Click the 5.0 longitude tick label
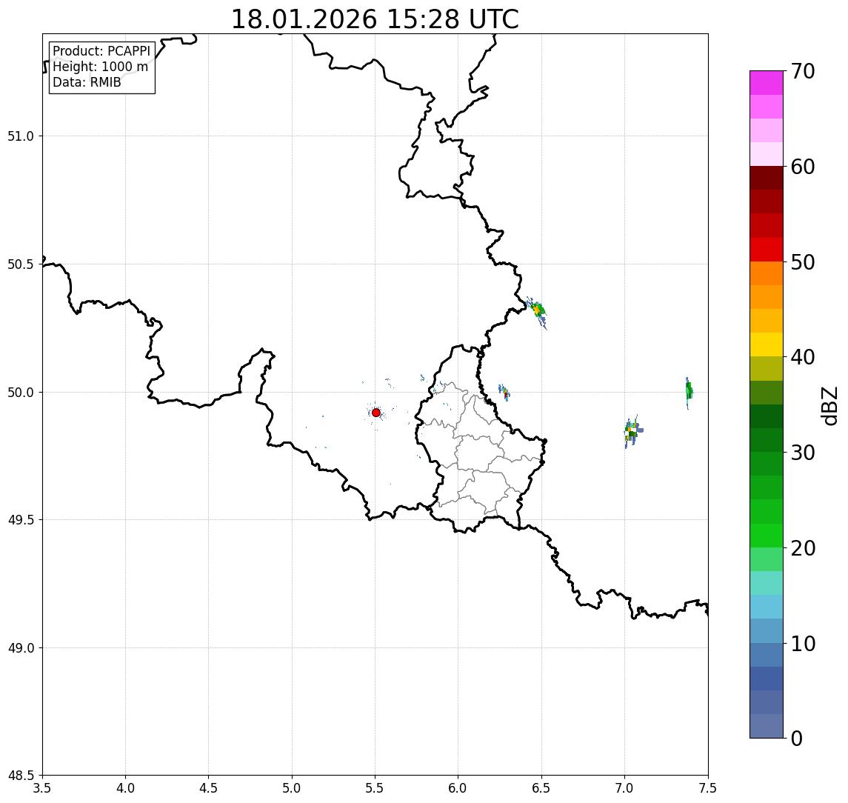Screen dimensions: 848x803 (x=292, y=788)
